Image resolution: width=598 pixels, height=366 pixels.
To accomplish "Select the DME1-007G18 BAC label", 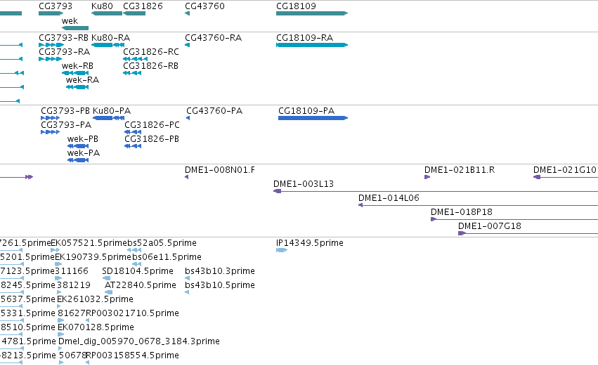I will pyautogui.click(x=490, y=226).
